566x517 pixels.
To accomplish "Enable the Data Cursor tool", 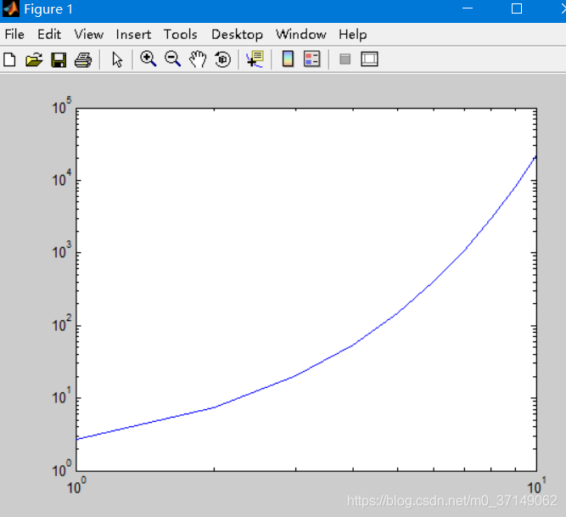I will [x=255, y=59].
